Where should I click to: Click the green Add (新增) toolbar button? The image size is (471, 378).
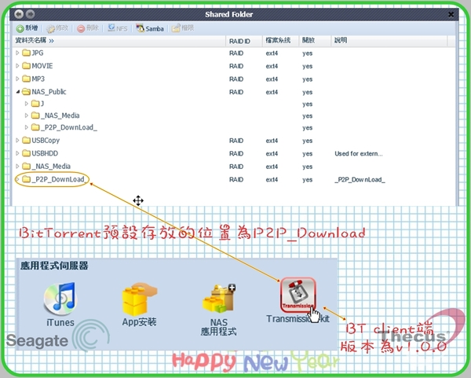27,28
